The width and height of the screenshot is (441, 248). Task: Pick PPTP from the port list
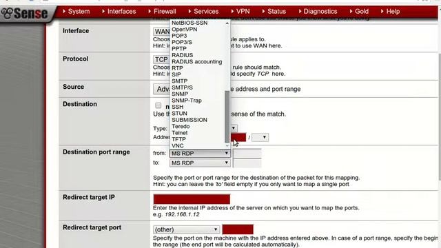click(x=179, y=49)
